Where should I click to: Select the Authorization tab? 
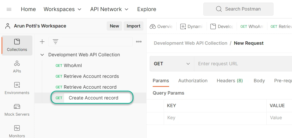pos(193,81)
